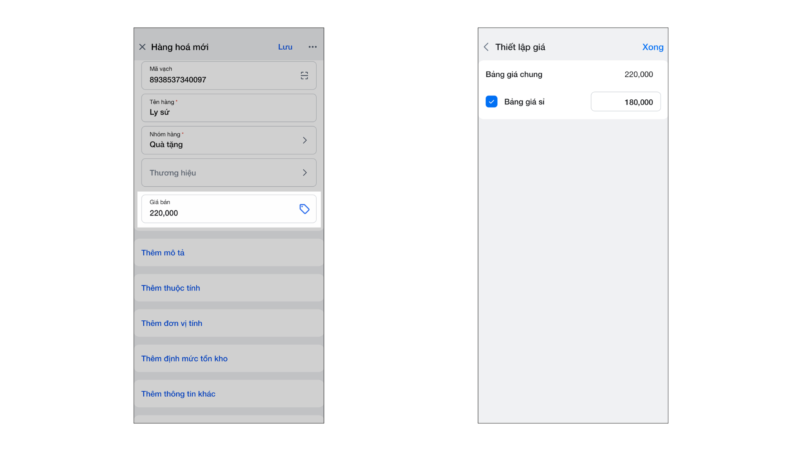Edit the Bảng giá sỉ price 180,000
Screen dimensions: 802x451
(625, 102)
